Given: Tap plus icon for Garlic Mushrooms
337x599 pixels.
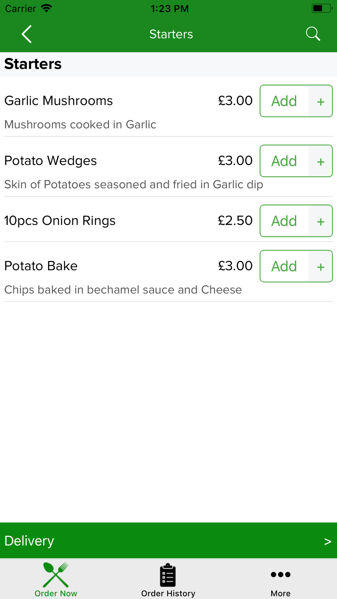Looking at the screenshot, I should tap(320, 101).
